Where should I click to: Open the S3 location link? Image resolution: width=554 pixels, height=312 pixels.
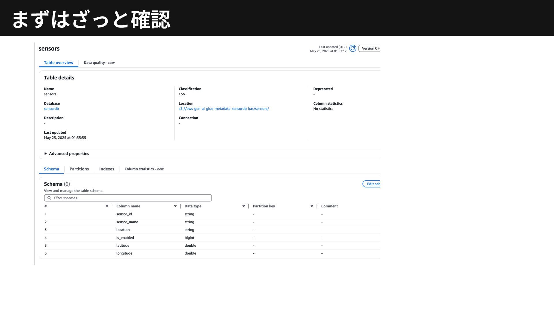[x=224, y=109]
